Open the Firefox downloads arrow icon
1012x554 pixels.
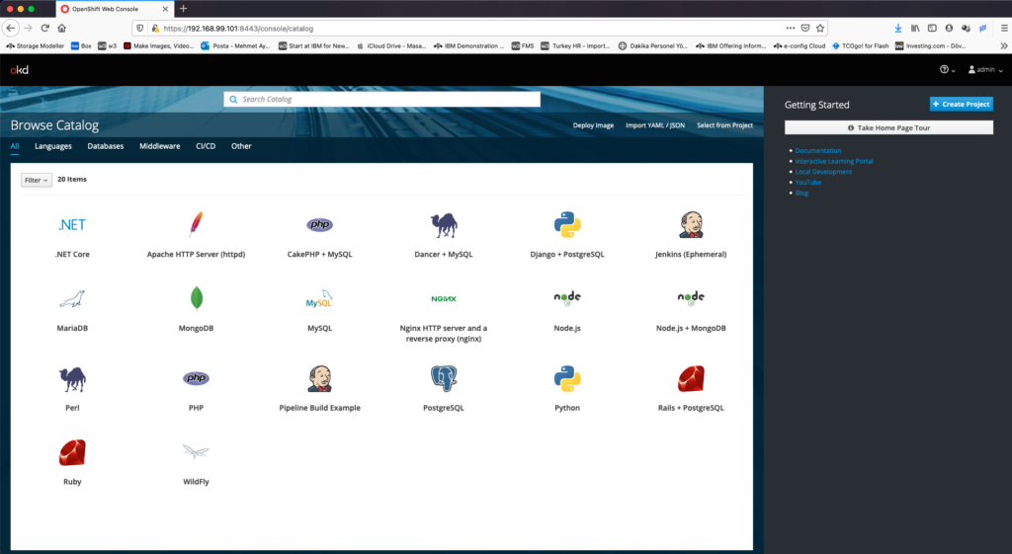(897, 28)
